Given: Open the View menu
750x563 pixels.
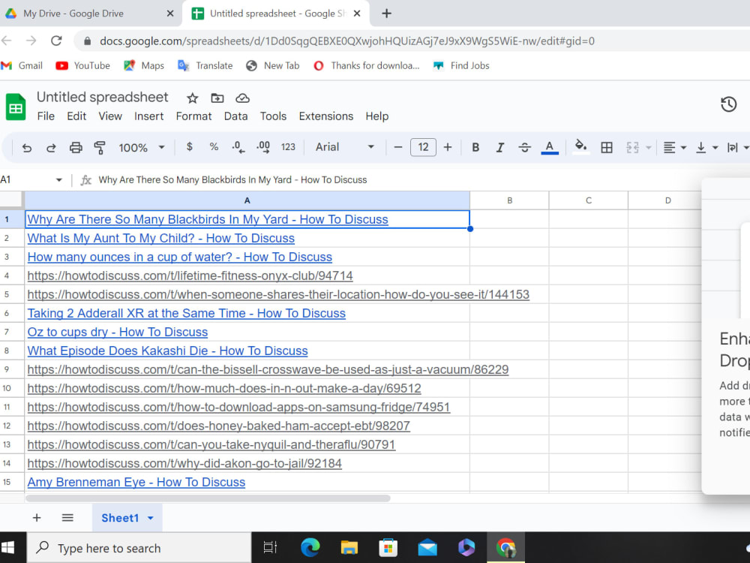Looking at the screenshot, I should pos(110,116).
